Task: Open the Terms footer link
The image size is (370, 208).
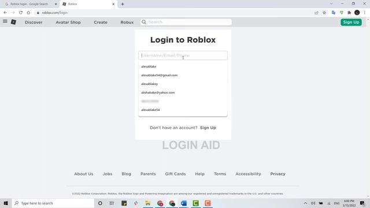Action: tap(220, 174)
